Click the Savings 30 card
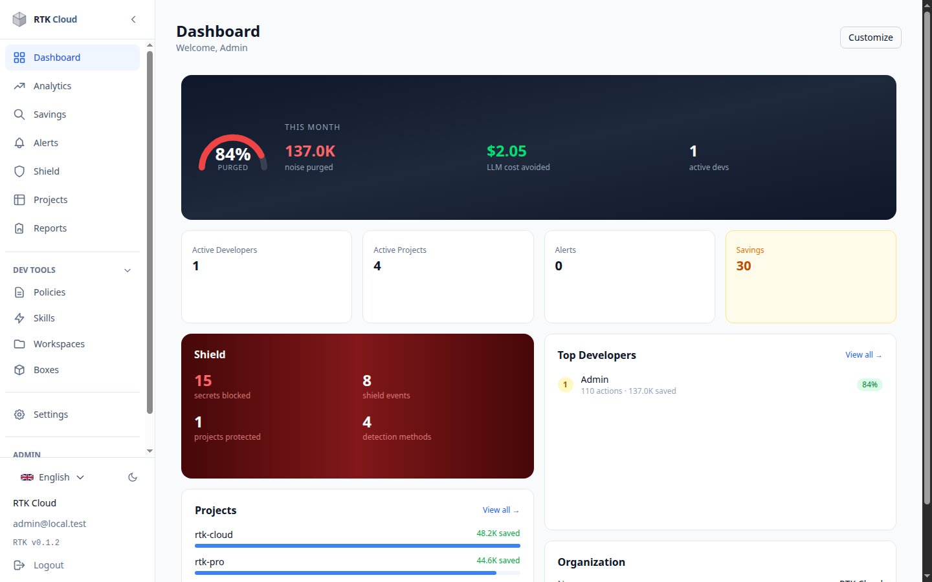 point(811,277)
